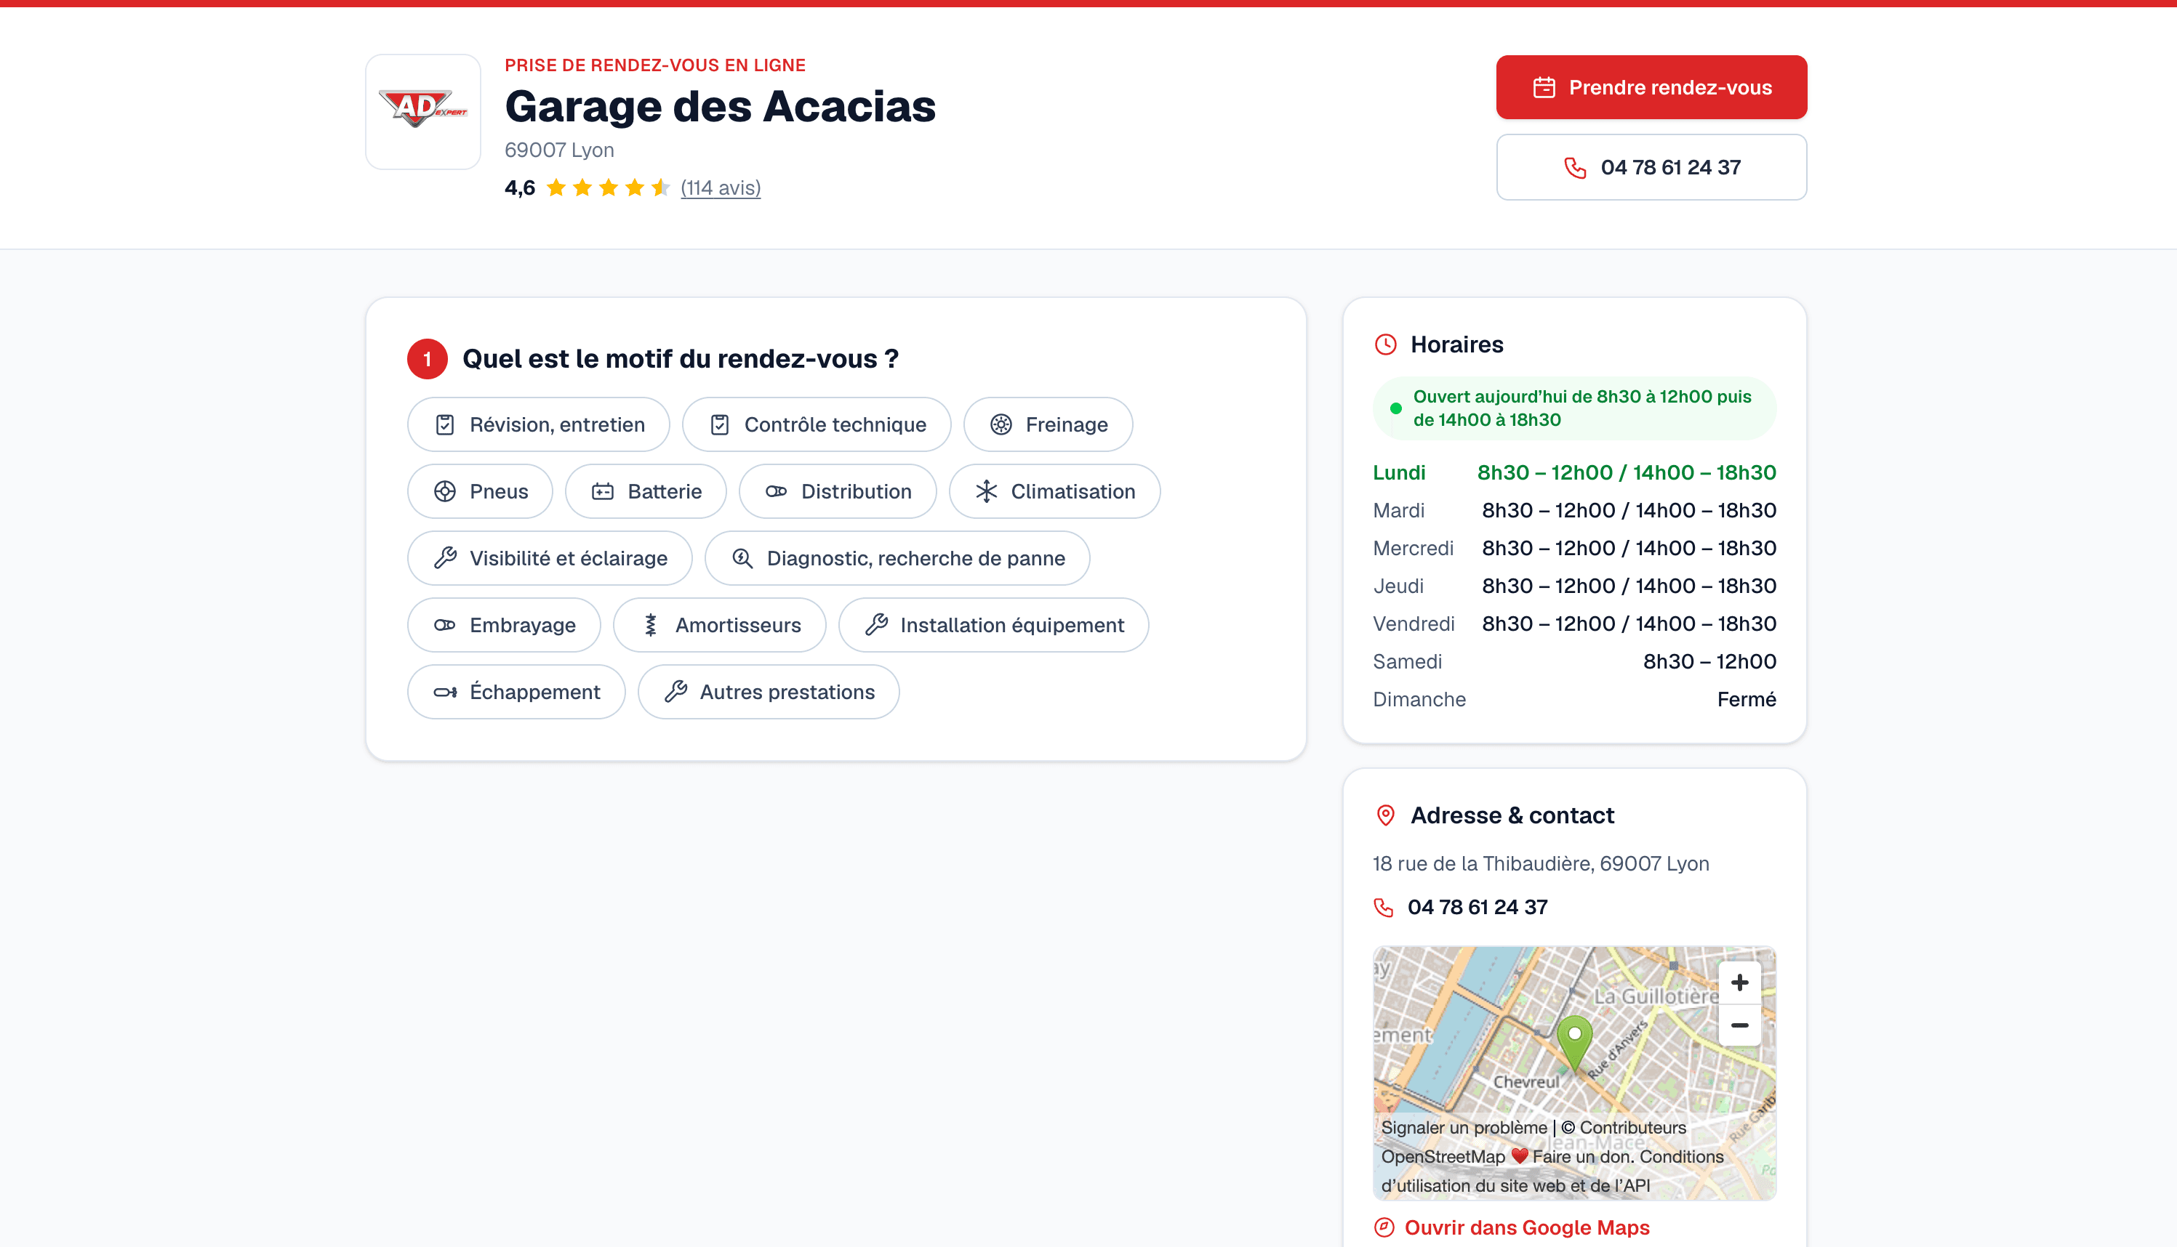The width and height of the screenshot is (2177, 1247).
Task: Click the Prendre rendez-vous button
Action: click(x=1651, y=87)
